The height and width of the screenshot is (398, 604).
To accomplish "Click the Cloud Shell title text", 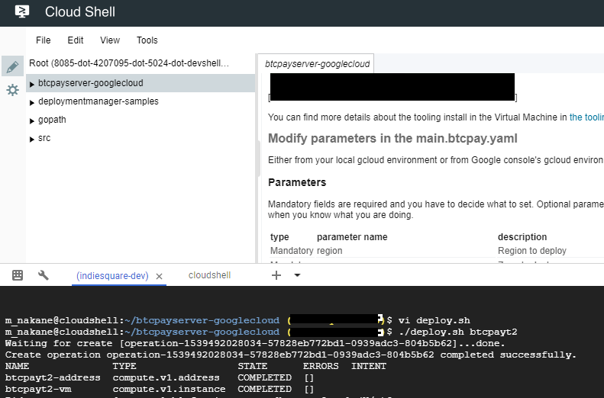I will pos(80,12).
